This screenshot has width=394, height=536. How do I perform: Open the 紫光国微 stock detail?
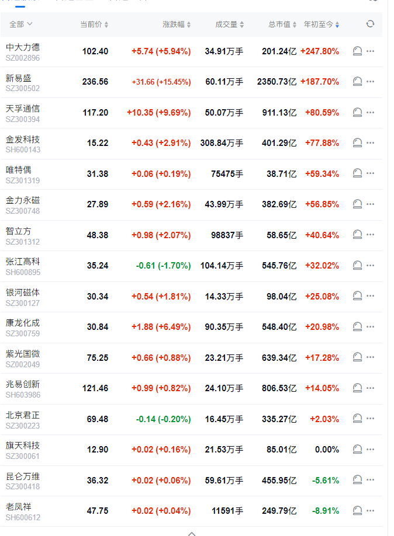coord(23,354)
